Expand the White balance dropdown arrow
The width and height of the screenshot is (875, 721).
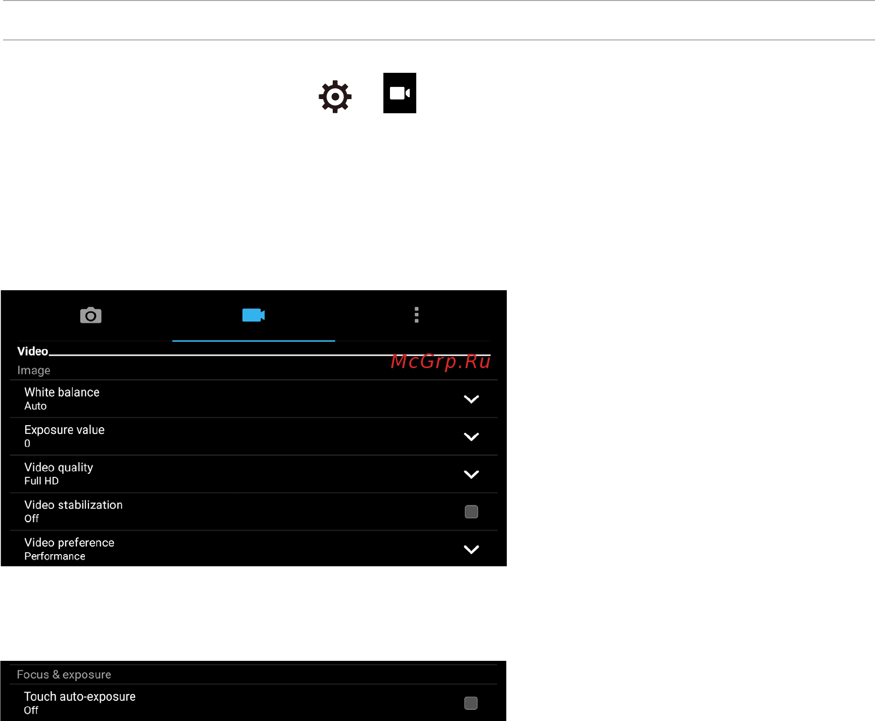point(471,399)
